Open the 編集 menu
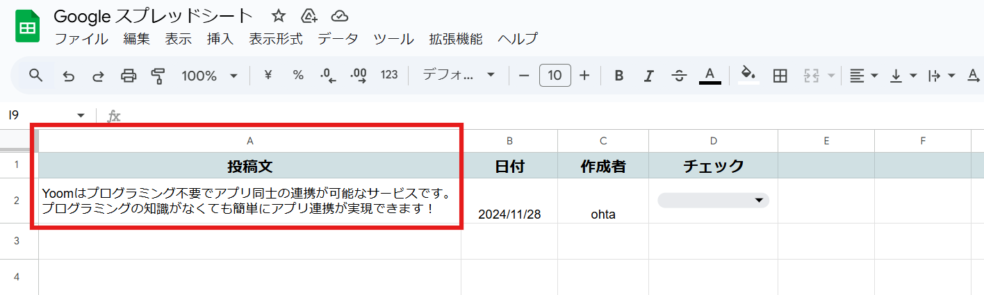The image size is (984, 295). (137, 39)
